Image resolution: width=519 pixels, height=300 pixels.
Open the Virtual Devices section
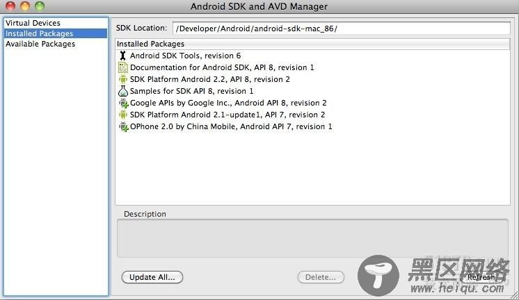(56, 23)
